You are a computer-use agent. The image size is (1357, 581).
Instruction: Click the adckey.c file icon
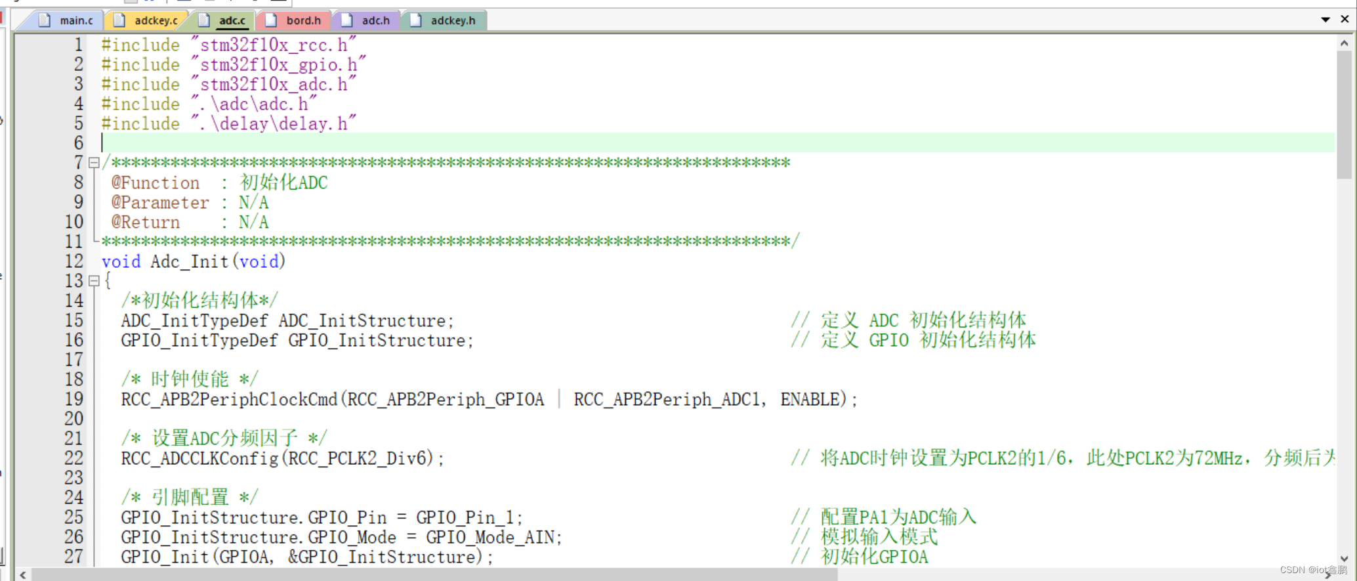(119, 20)
